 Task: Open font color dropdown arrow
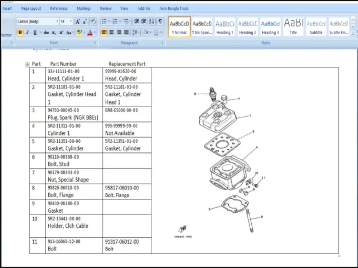tap(95, 33)
